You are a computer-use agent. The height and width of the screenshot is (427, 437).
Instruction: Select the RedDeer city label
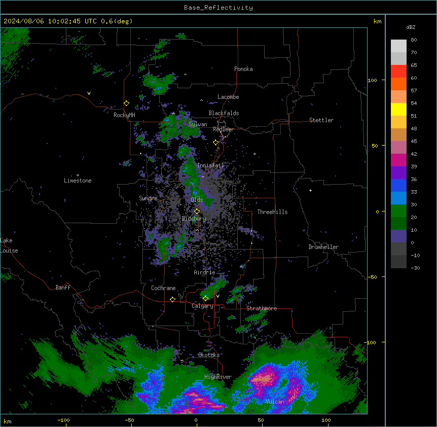[223, 129]
